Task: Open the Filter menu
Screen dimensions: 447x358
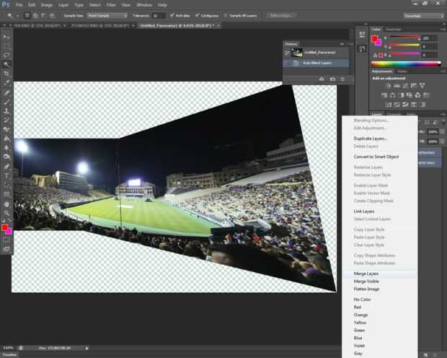Action: click(x=110, y=5)
